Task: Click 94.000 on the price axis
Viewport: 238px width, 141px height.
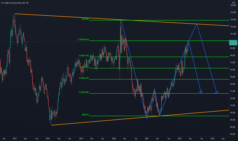Action: [233, 84]
